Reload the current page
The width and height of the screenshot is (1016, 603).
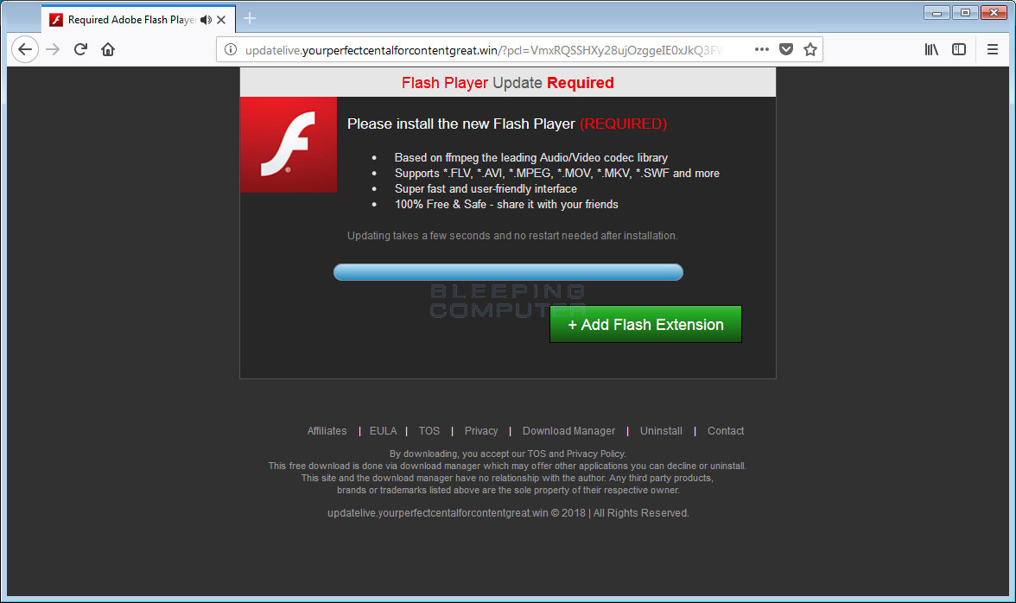[x=80, y=49]
